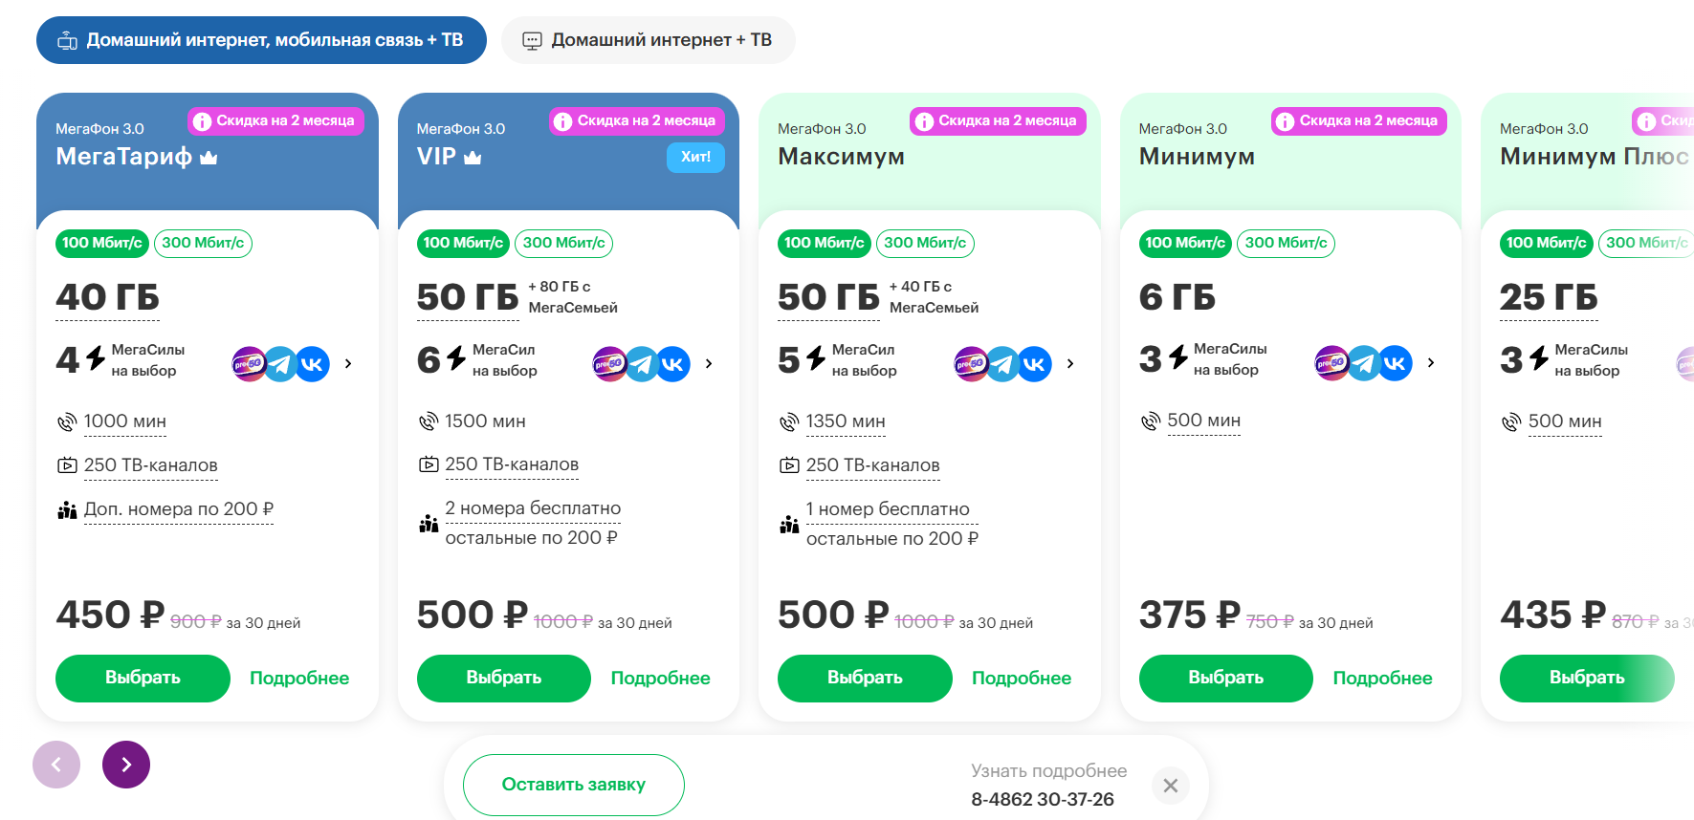Click the pre60 icon in Максимум card

point(971,364)
